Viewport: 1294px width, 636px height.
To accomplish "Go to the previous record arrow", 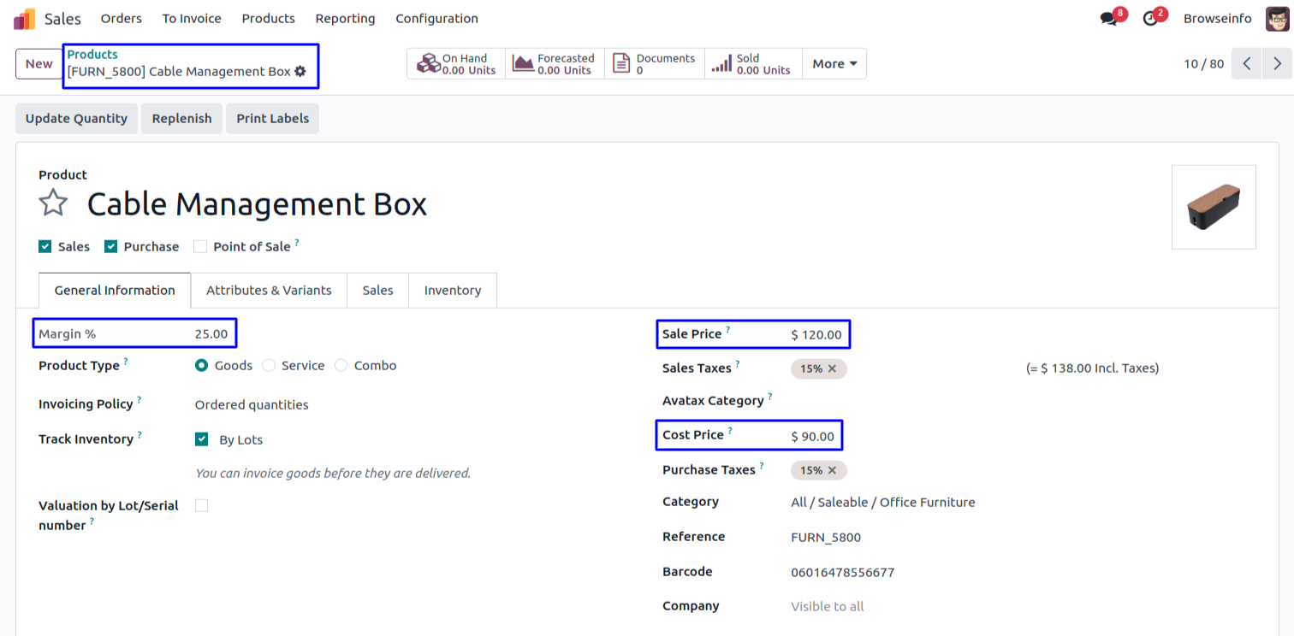I will [x=1247, y=64].
